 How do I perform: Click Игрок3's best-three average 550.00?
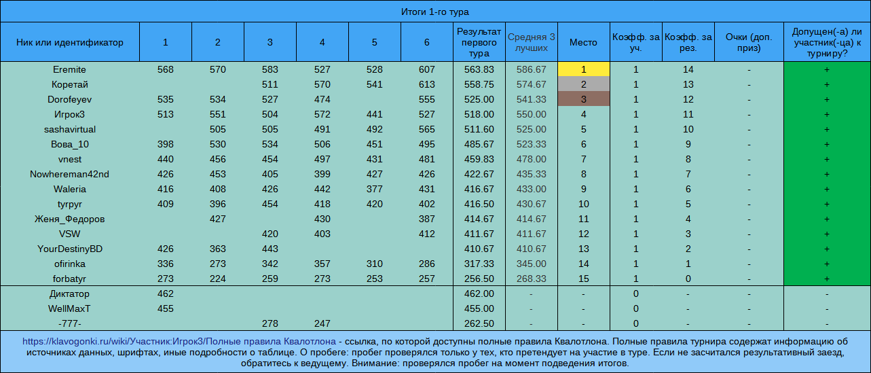coord(532,115)
